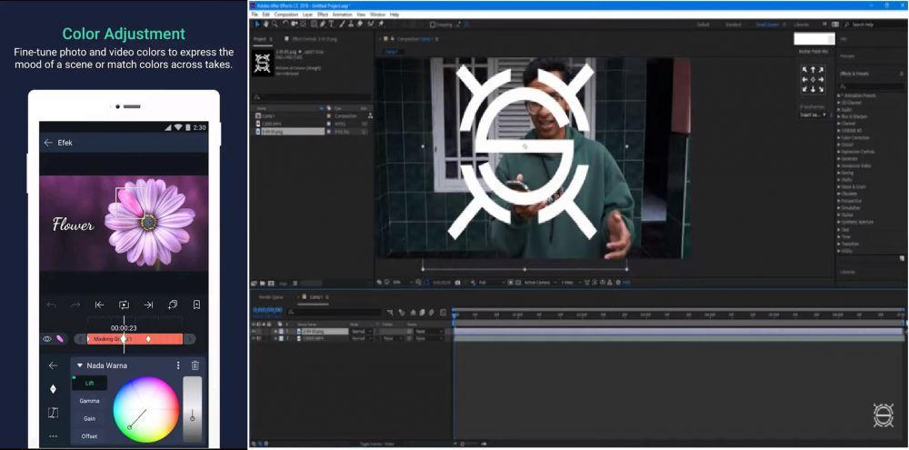Select the Rectangle shape tool
909x450 pixels.
coord(314,25)
